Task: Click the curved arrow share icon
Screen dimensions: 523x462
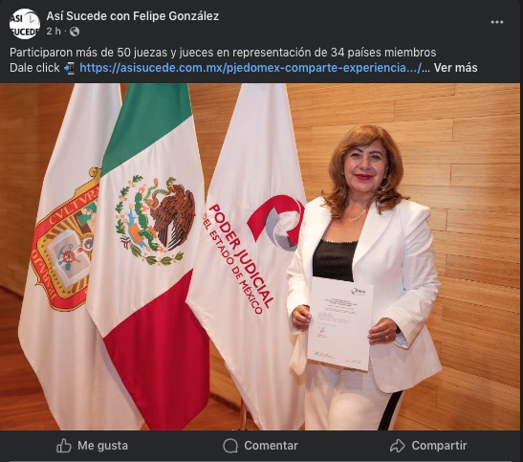Action: (x=398, y=446)
